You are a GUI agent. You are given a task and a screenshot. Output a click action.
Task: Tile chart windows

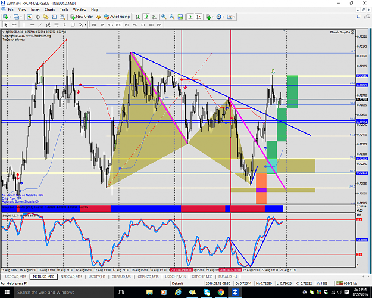click(x=180, y=17)
